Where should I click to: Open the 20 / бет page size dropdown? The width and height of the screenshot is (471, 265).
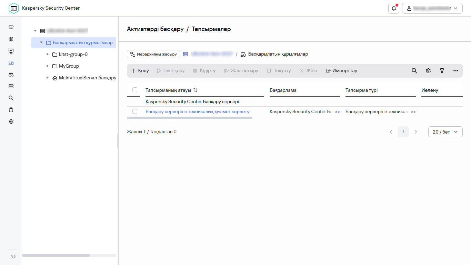coord(445,132)
